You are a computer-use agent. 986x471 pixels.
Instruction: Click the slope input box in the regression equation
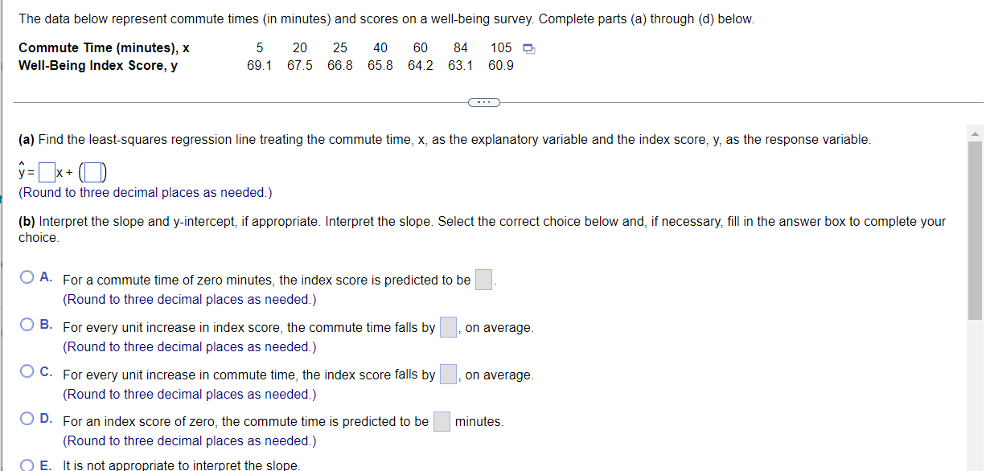[x=45, y=172]
